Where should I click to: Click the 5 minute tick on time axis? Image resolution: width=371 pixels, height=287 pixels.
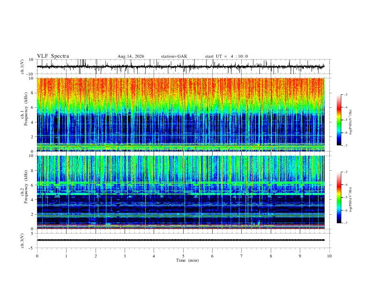(183, 256)
